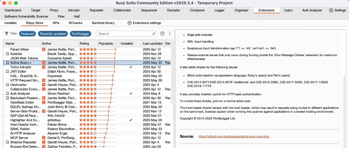Viewport: 349px width, 148px height.
Task: Open the Software Vulnerability Scanner tab
Action: coord(26,16)
